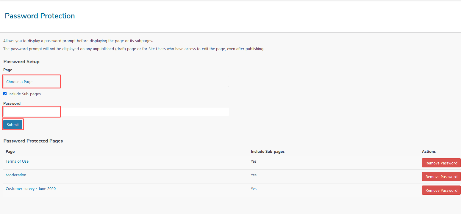Viewport: 461px width, 214px height.
Task: Remove password from Customer survey - June 2020
Action: 441,190
